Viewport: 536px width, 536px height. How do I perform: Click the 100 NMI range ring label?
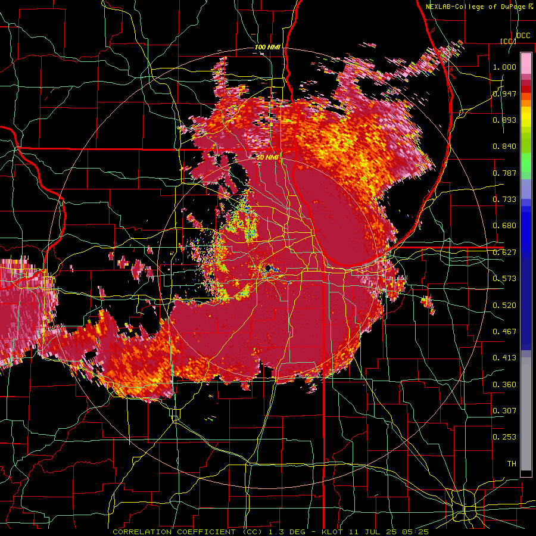tap(267, 47)
